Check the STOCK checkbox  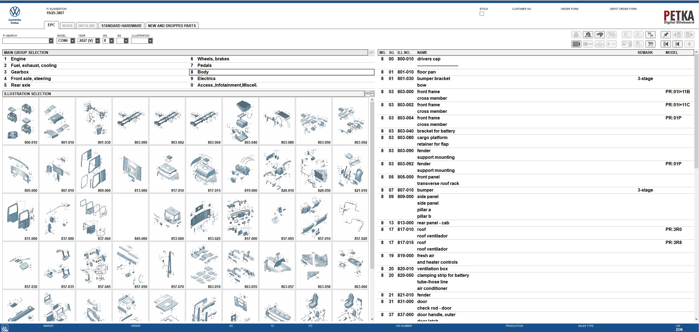482,14
